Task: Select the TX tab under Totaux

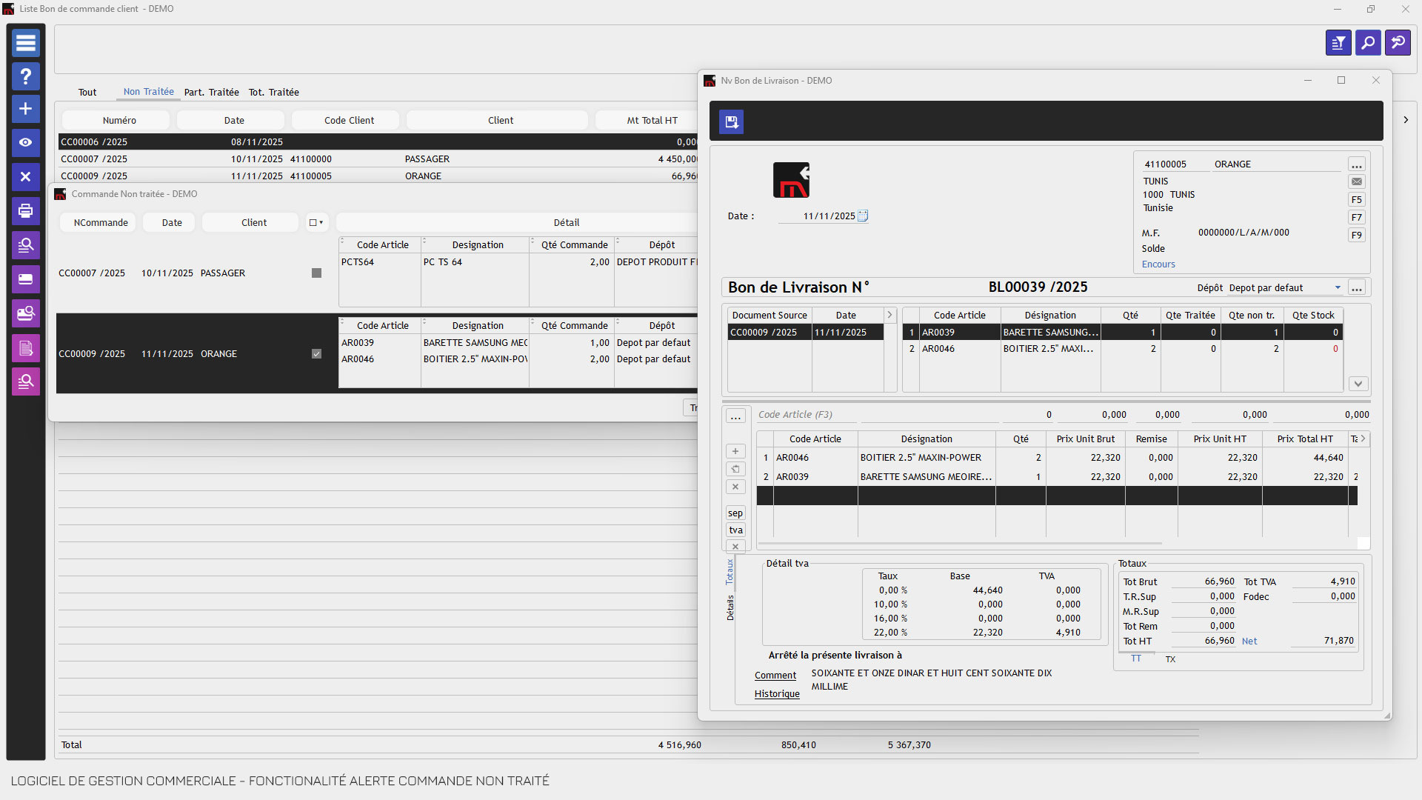Action: coord(1170,659)
